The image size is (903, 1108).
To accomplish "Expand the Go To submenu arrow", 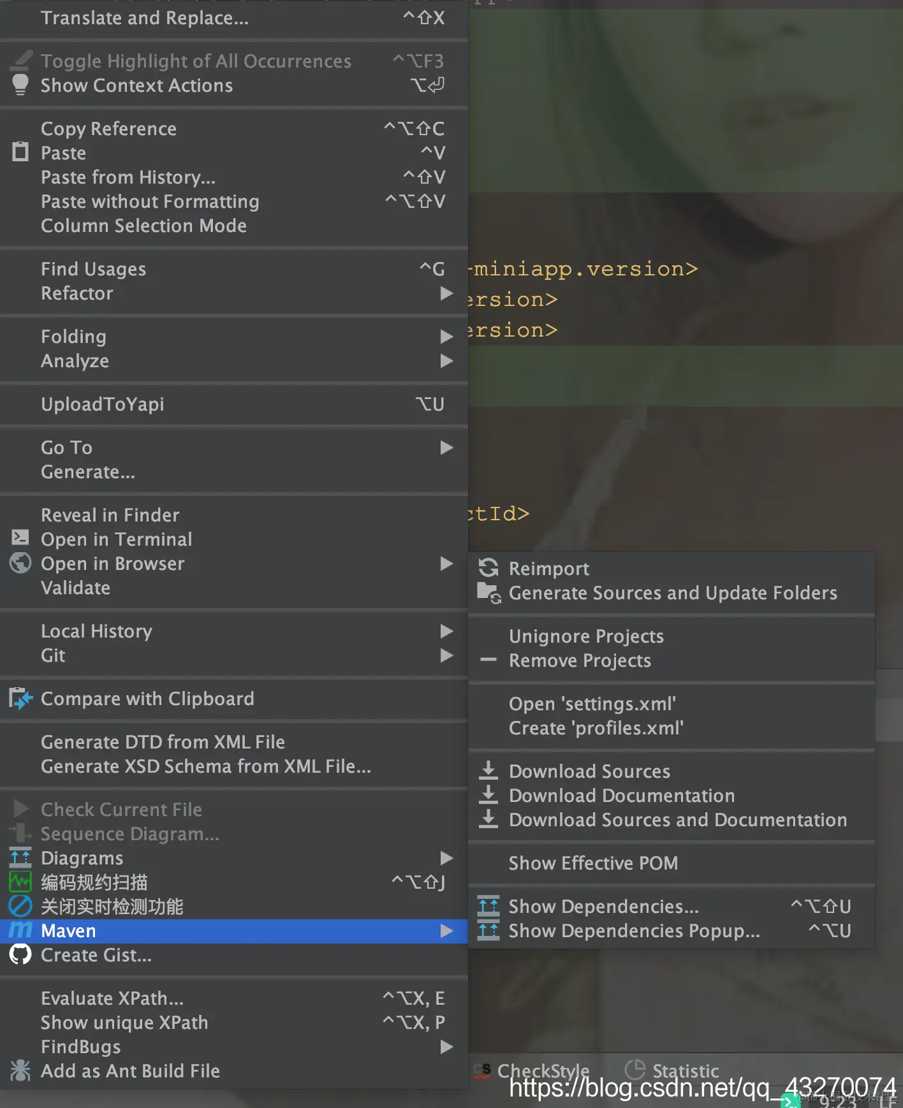I will click(447, 448).
